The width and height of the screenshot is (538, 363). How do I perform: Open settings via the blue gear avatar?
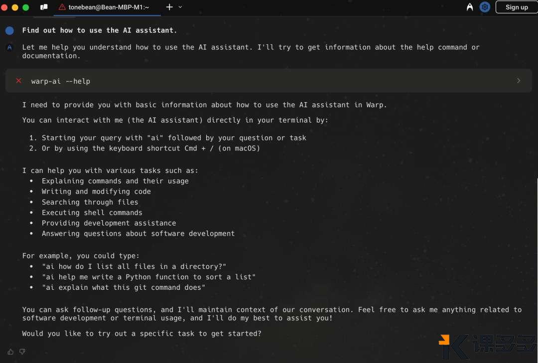coord(485,7)
